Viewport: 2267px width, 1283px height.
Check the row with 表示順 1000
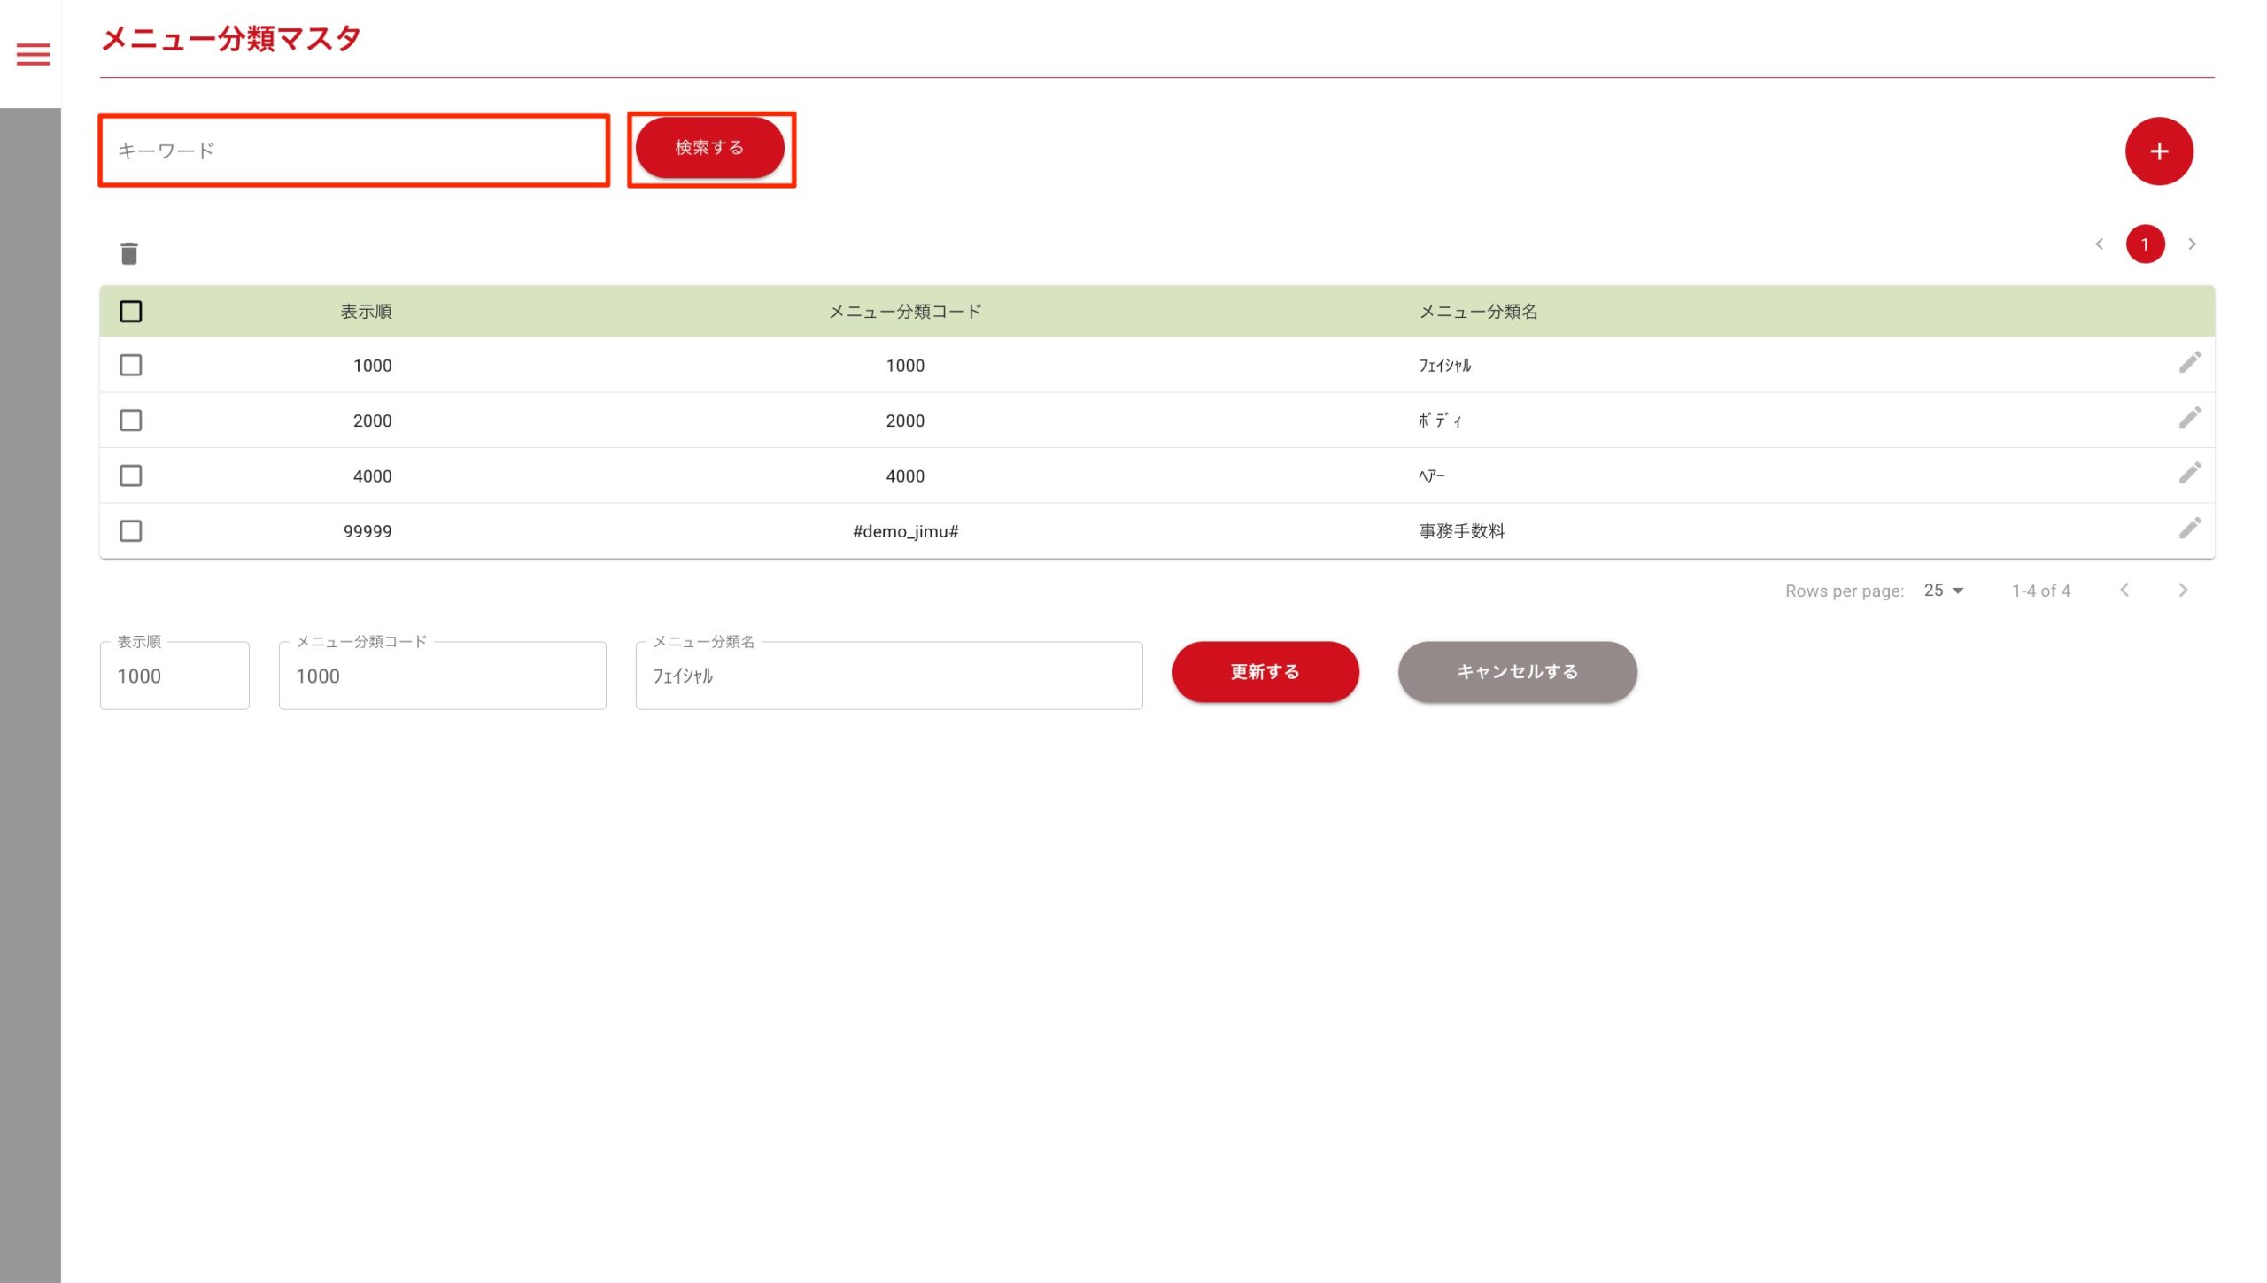[x=131, y=366]
